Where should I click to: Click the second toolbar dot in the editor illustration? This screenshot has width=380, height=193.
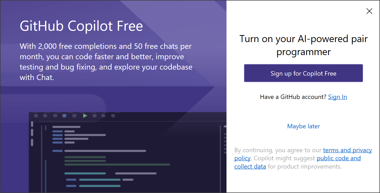point(46,116)
